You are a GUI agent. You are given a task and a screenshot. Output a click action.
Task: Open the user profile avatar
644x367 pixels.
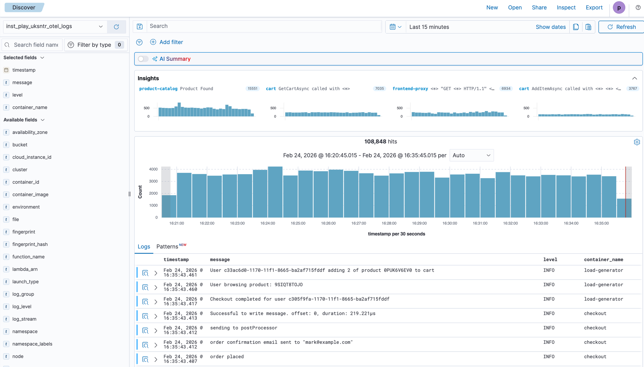point(619,7)
